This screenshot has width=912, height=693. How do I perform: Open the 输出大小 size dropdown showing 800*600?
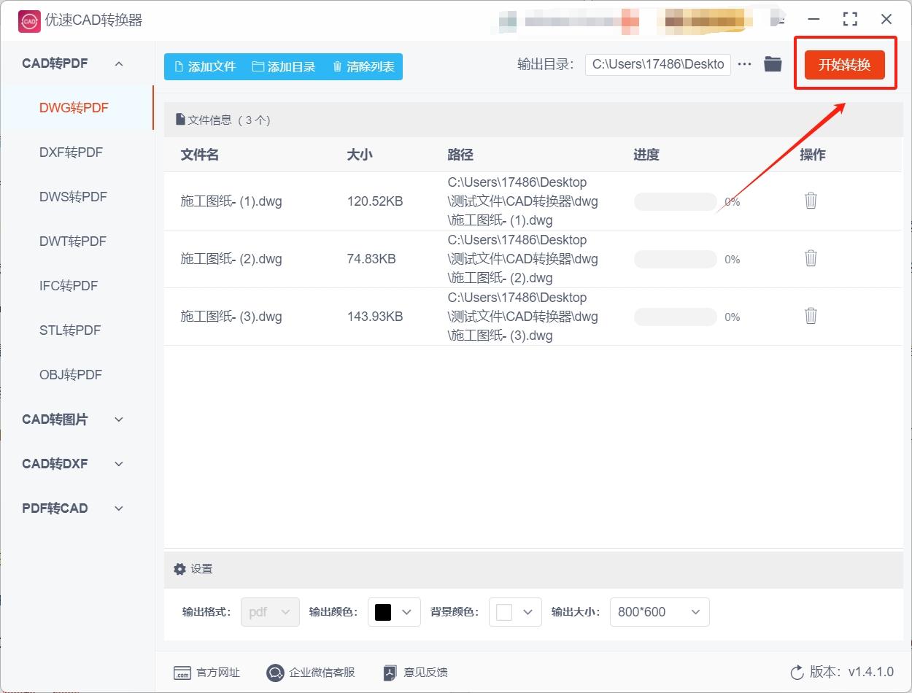(659, 612)
